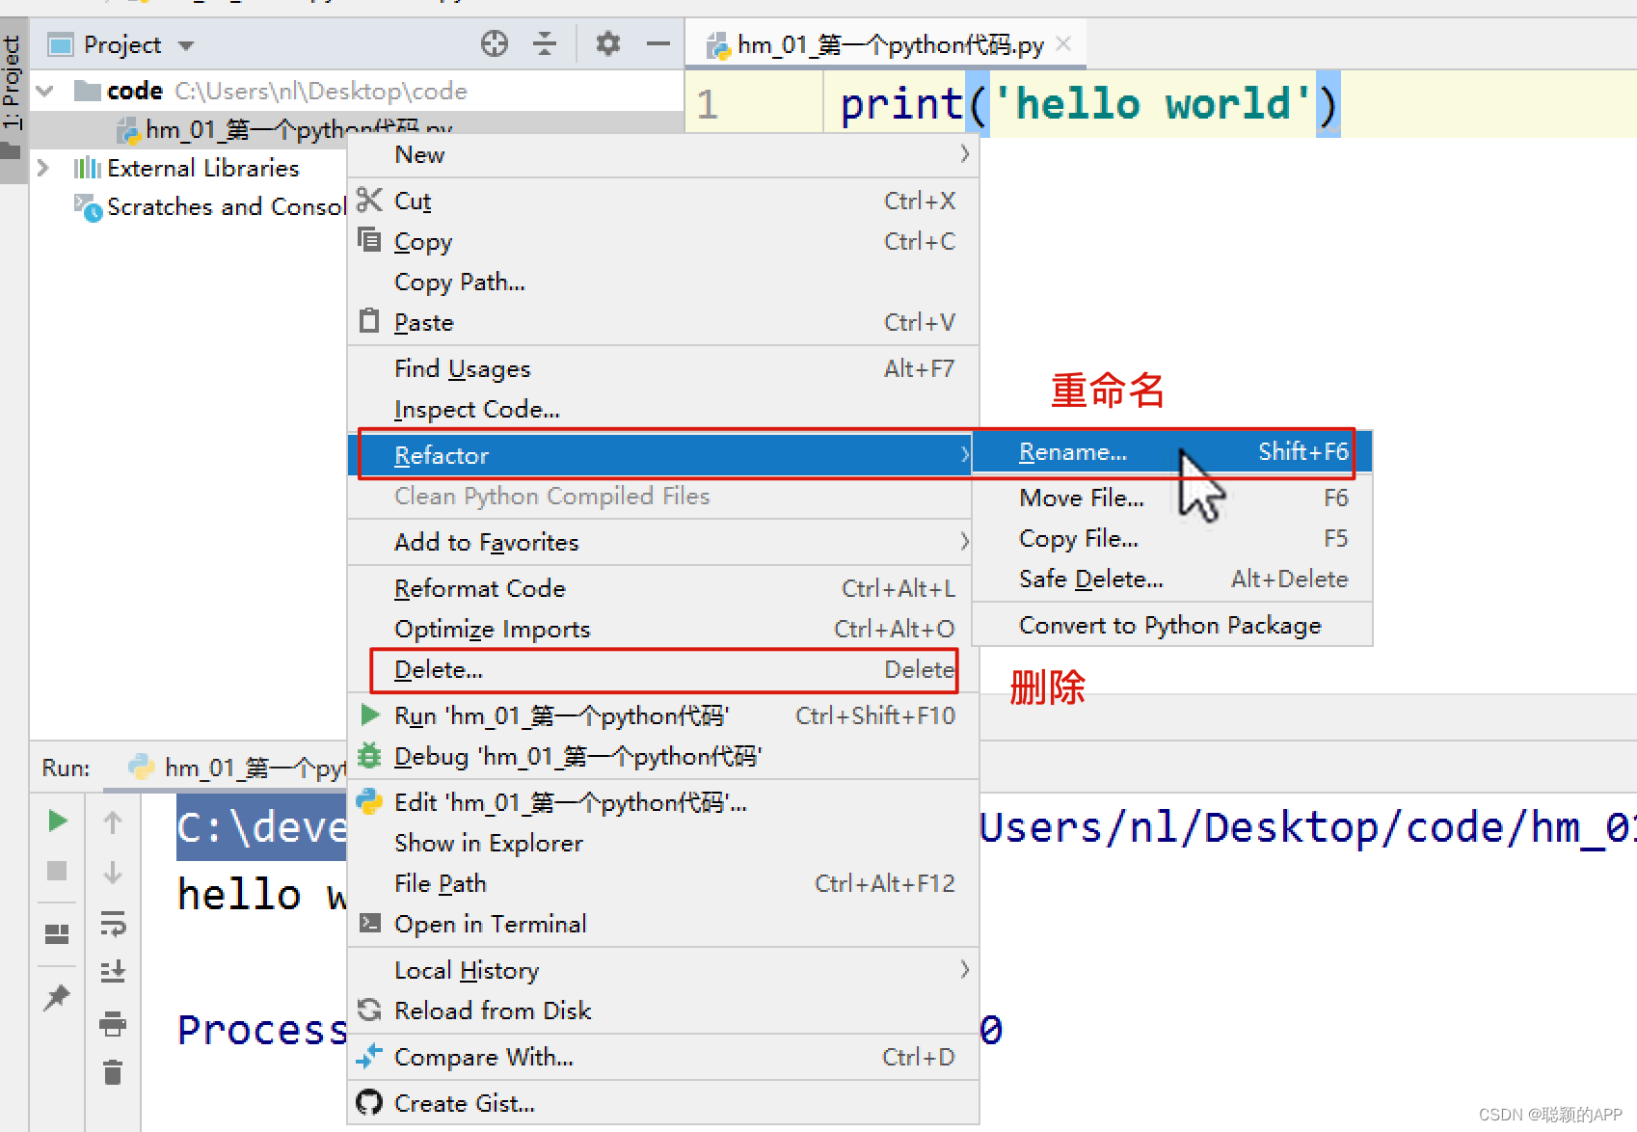
Task: Choose Cut from context menu
Action: [x=663, y=201]
